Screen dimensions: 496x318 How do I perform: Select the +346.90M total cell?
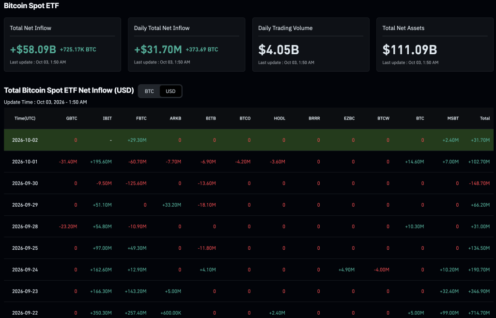479,291
